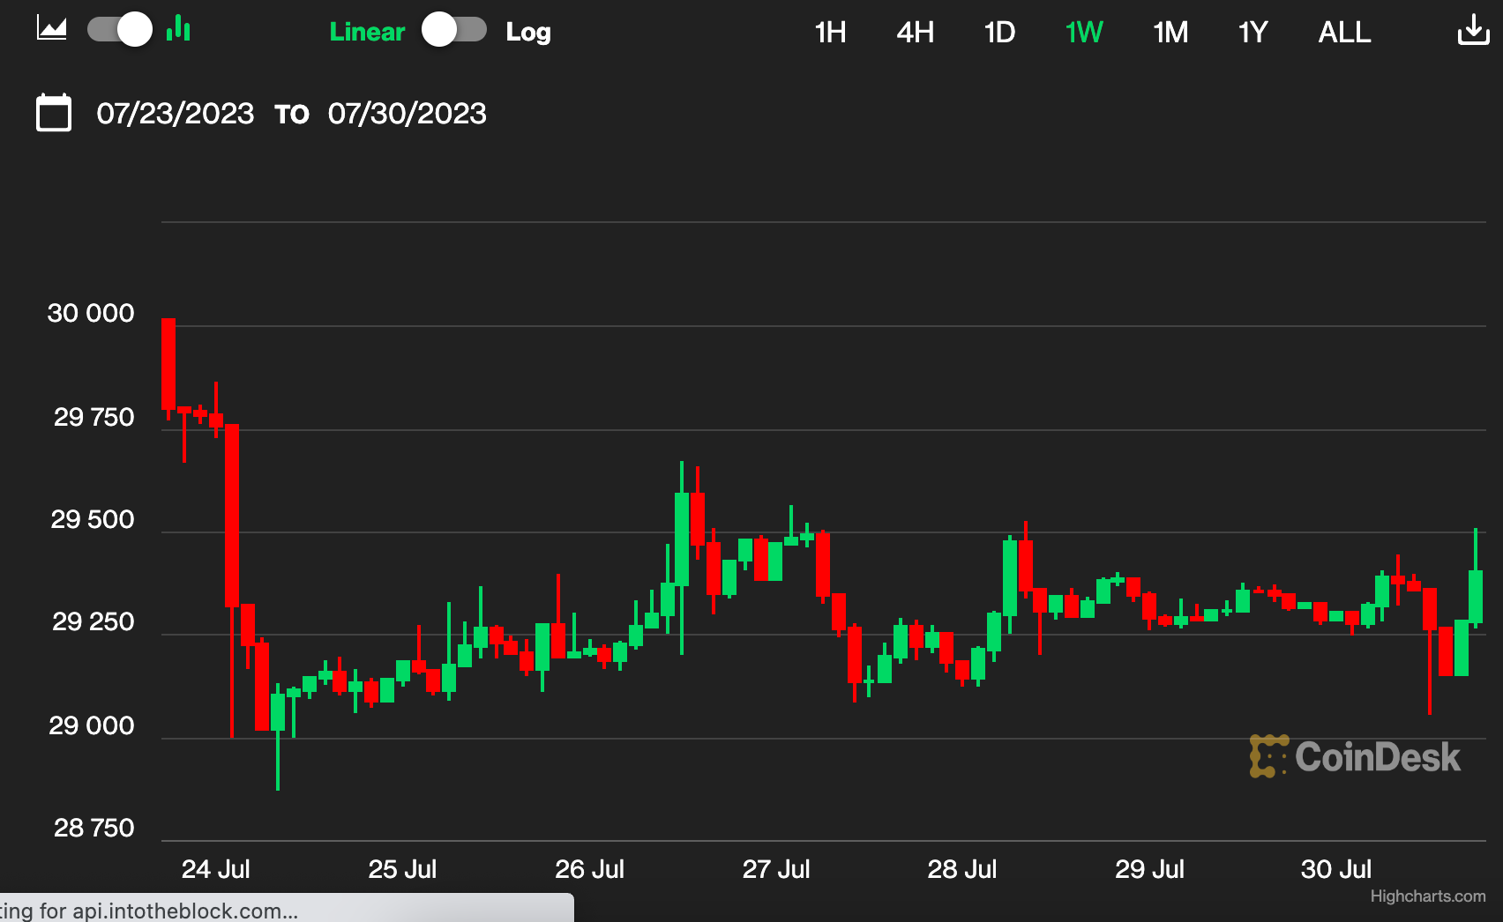This screenshot has height=922, width=1503.
Task: Toggle the Linear/Log scale switch
Action: (x=453, y=29)
